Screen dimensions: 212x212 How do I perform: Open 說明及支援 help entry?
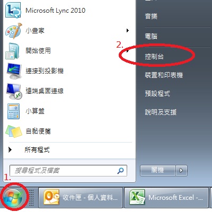pos(161,112)
